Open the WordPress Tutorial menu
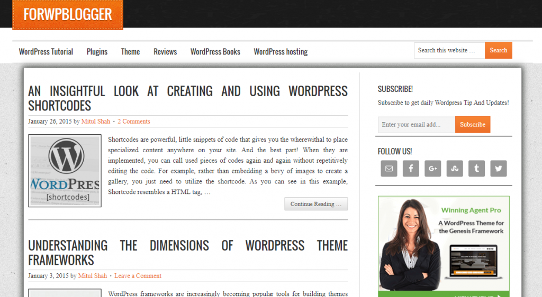 coord(46,52)
